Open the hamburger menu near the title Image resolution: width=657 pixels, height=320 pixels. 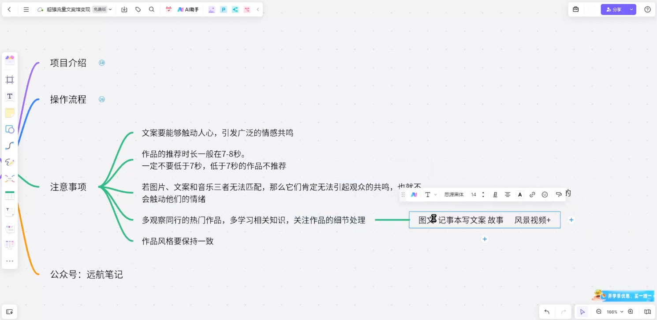(26, 9)
